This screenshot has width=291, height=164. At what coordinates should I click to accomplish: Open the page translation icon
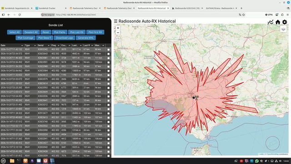click(240, 15)
